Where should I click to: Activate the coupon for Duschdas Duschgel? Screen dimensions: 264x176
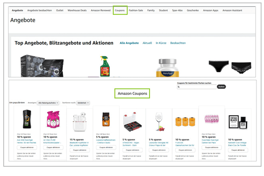pyautogui.click(x=212, y=148)
